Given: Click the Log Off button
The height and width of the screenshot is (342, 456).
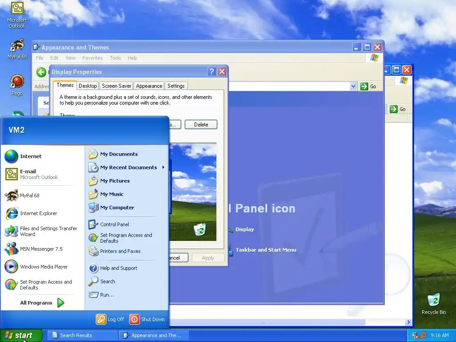Looking at the screenshot, I should (110, 319).
